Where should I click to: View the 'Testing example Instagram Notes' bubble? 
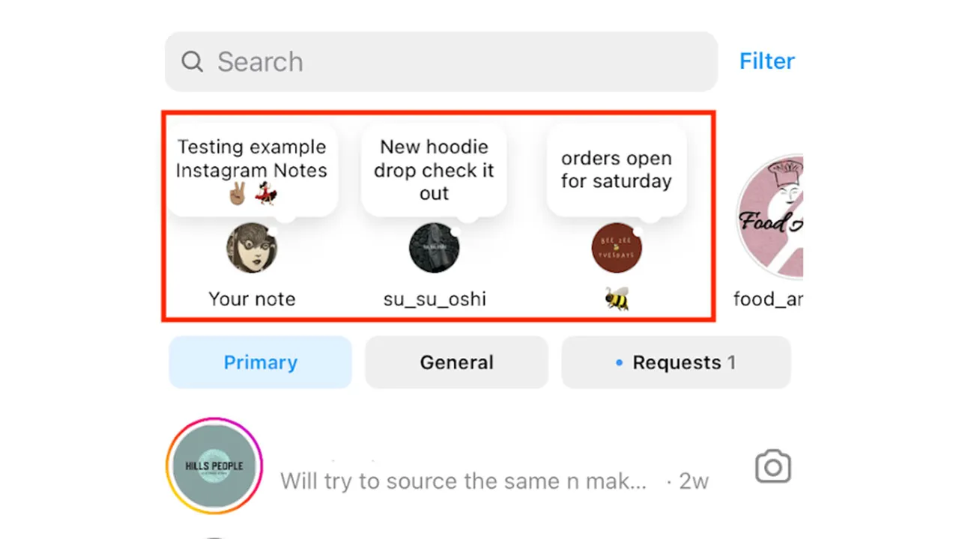tap(252, 170)
